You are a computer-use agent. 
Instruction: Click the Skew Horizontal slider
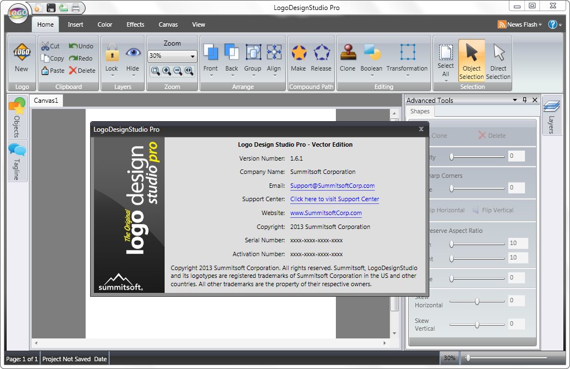click(x=477, y=301)
